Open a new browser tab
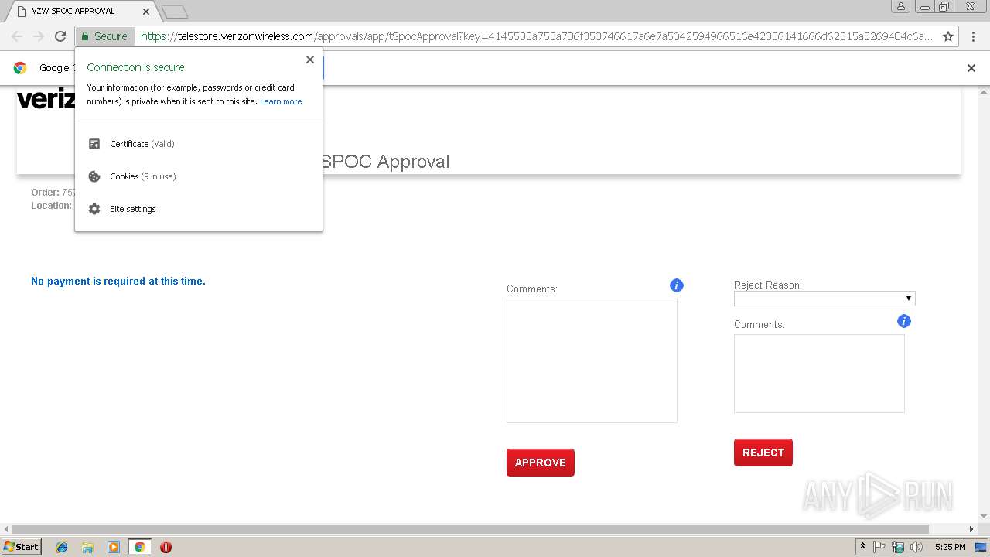 click(174, 12)
